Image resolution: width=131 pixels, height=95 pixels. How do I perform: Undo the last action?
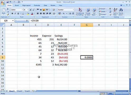[x=10, y=2]
